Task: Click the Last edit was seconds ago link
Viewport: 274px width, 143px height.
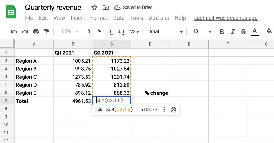Action: click(x=225, y=18)
